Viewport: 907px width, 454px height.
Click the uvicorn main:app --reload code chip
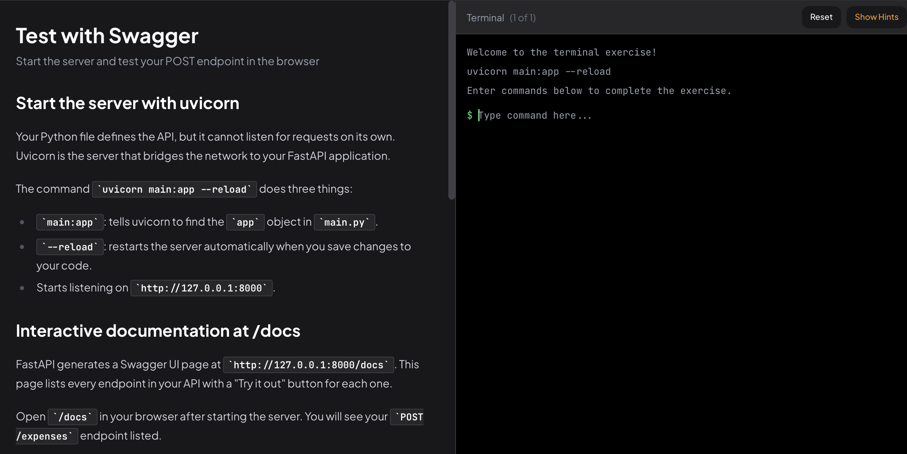[174, 189]
